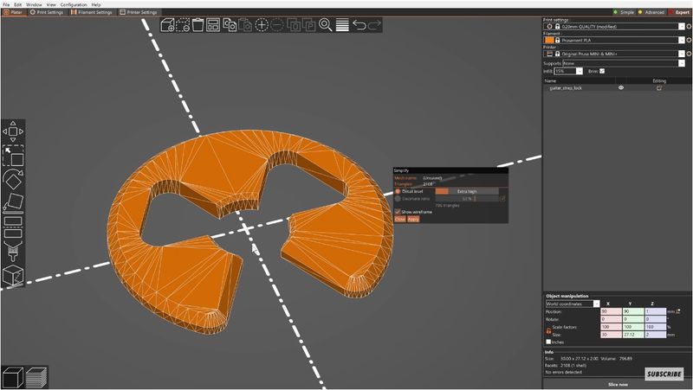Select the Detail level radio button
Viewport: 693px width, 390px height.
coord(398,191)
